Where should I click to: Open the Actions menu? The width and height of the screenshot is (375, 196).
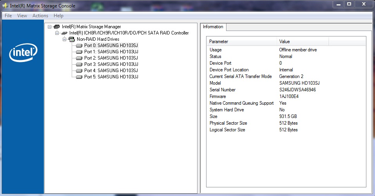click(x=40, y=16)
